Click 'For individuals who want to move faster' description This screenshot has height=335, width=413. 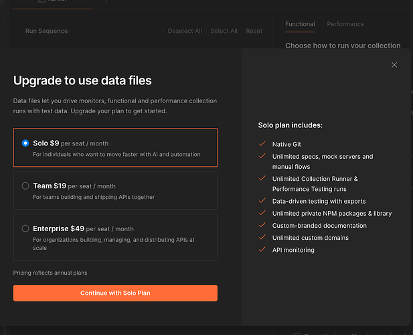116,155
